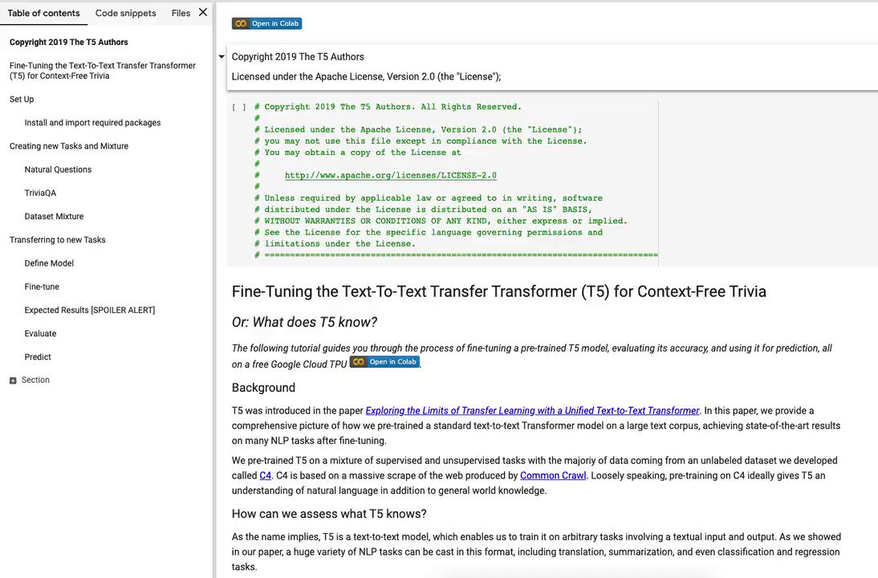
Task: Switch to the Files tab
Action: [x=181, y=13]
